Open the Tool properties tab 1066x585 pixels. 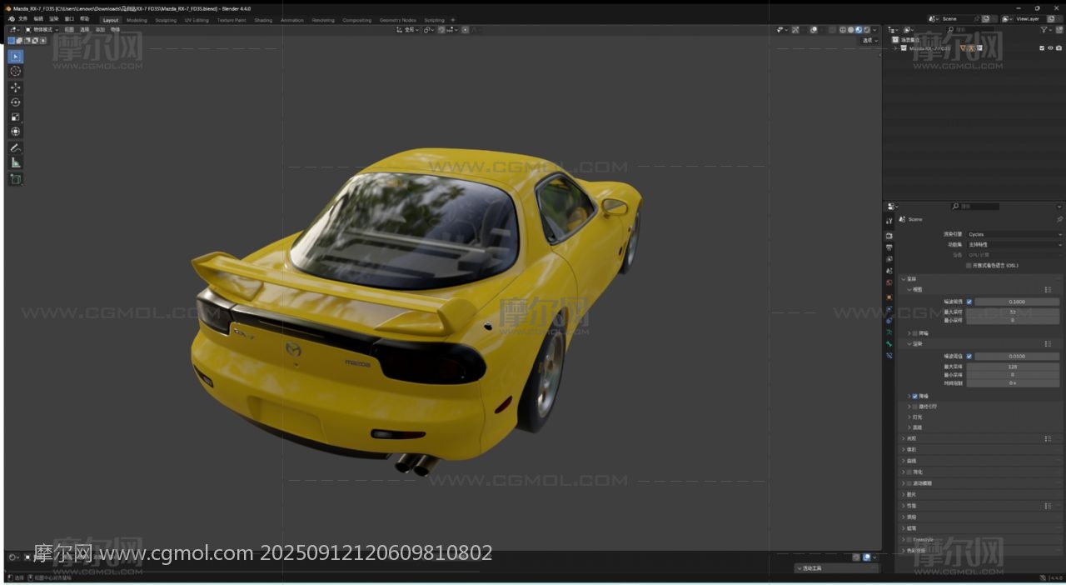[x=889, y=221]
